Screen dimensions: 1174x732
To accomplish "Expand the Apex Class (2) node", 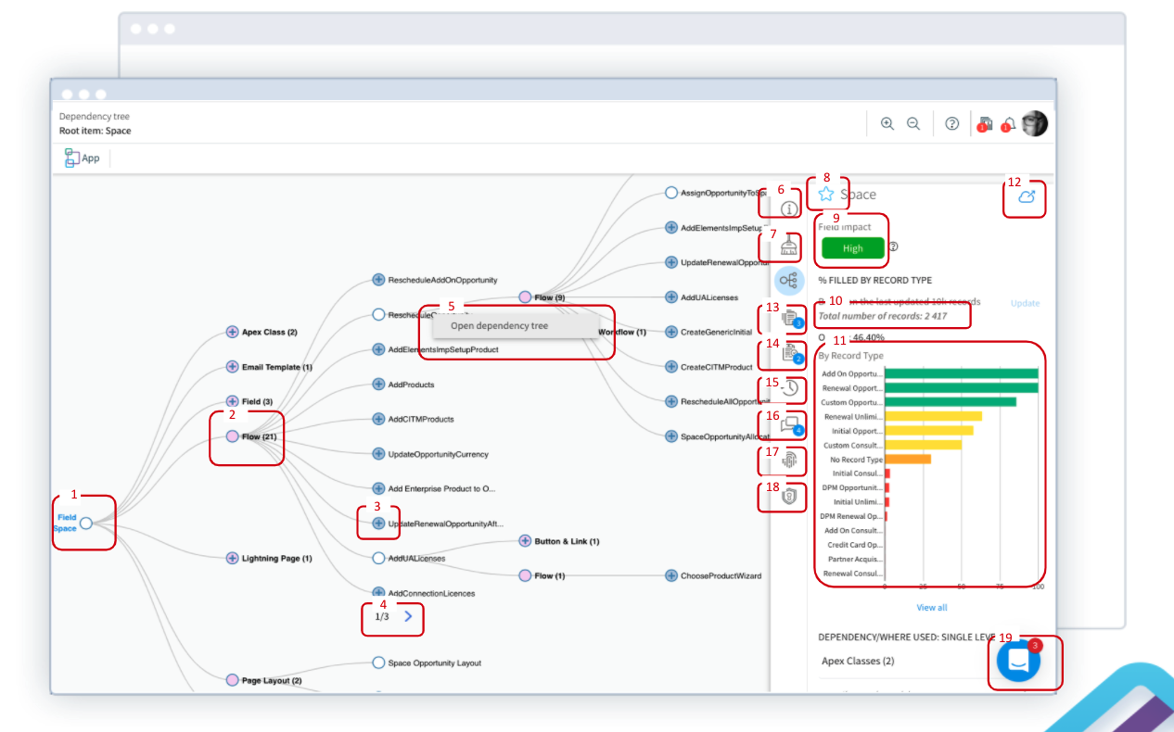I will point(233,332).
